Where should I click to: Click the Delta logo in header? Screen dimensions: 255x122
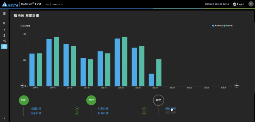coord(10,4)
